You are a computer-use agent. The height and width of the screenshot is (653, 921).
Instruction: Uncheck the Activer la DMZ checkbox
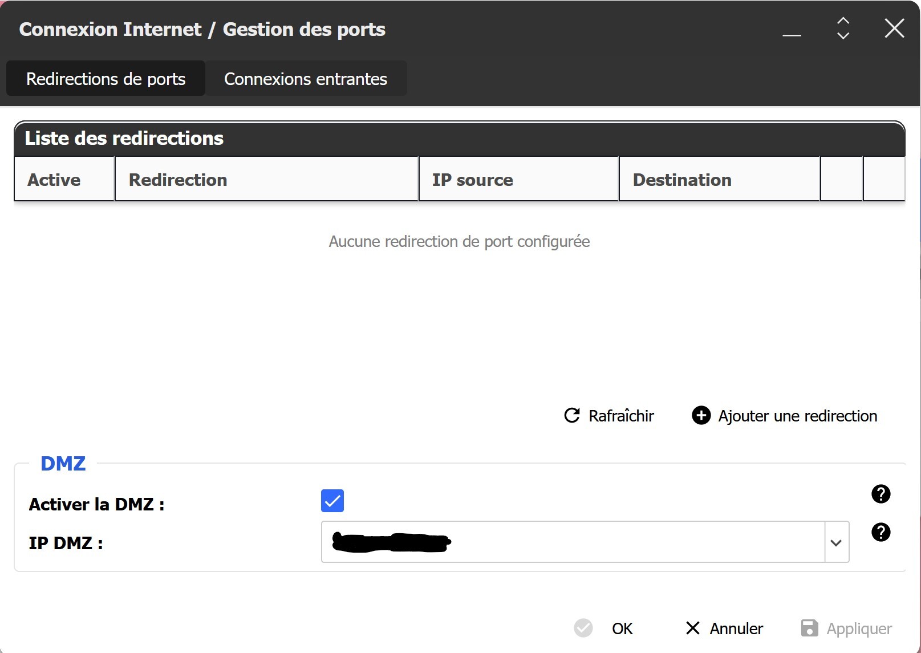click(332, 501)
